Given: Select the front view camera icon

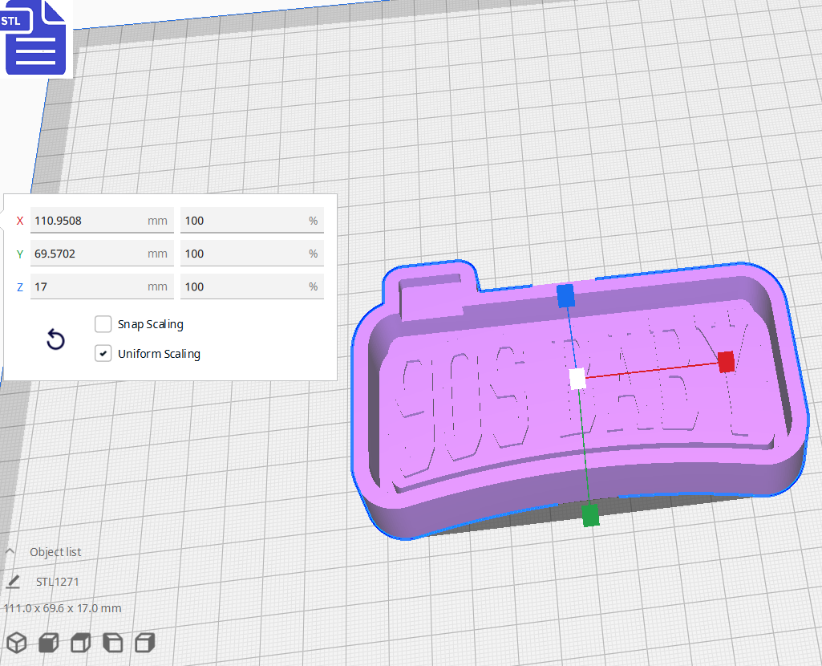Looking at the screenshot, I should pos(48,642).
